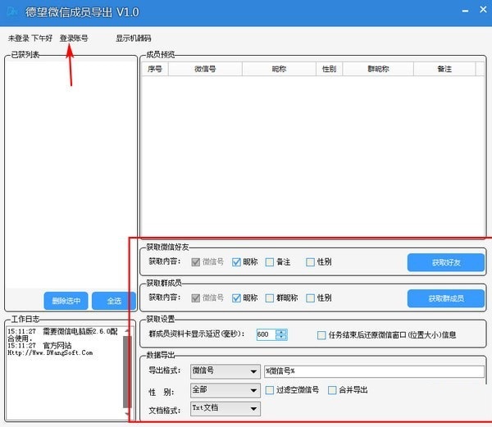
Task: Click 显示机器码 to show machine code
Action: (133, 39)
